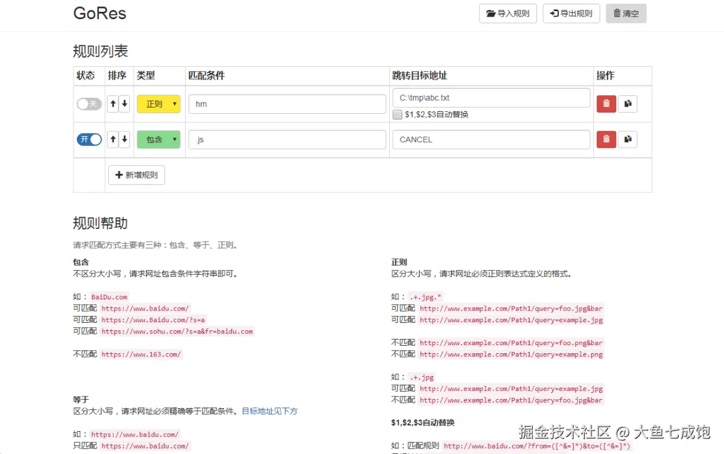This screenshot has height=454, width=724.
Task: Click the 操作 column header
Action: [605, 75]
